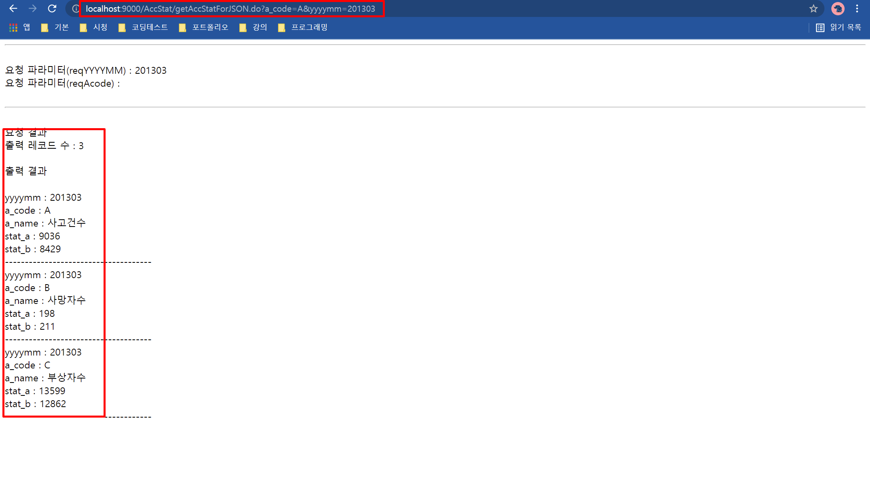Click the stat_b 12862 value line
Screen dimensions: 870x497
click(x=35, y=404)
